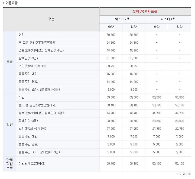The height and width of the screenshot is (179, 195).
Task: Click 울릉주민 대인 row label in 일반 section
Action: click(x=28, y=136)
